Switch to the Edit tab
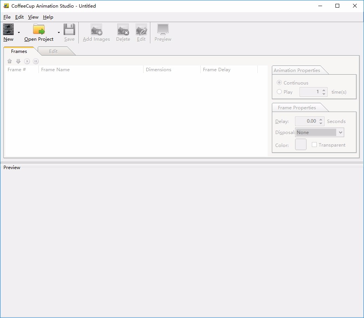The width and height of the screenshot is (364, 318). (x=53, y=51)
